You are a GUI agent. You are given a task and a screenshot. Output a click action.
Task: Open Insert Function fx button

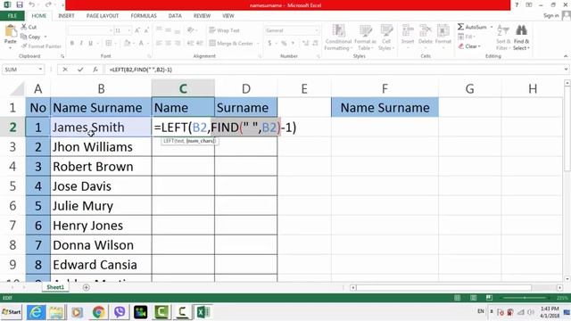(95, 70)
